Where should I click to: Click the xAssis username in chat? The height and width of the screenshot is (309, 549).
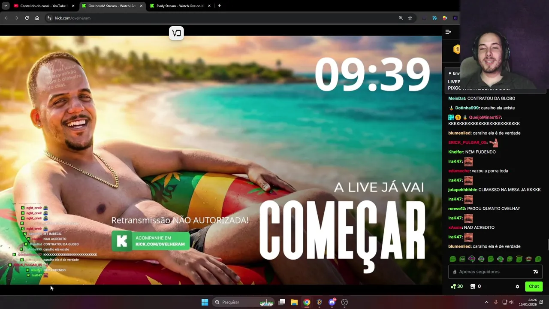click(455, 227)
